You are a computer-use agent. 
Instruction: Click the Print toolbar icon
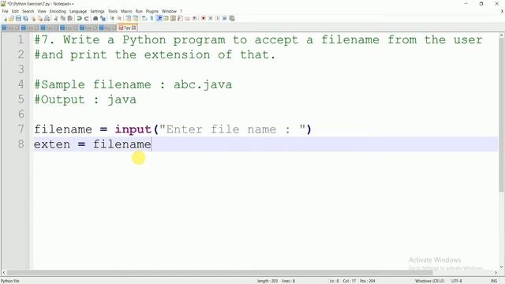point(47,18)
